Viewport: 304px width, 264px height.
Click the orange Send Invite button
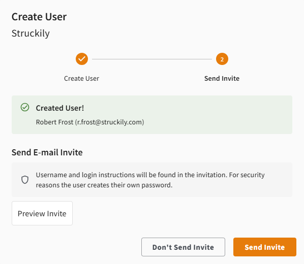pyautogui.click(x=265, y=247)
